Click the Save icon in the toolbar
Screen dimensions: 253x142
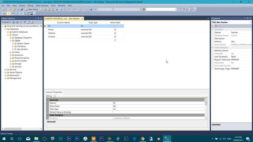click(18, 9)
